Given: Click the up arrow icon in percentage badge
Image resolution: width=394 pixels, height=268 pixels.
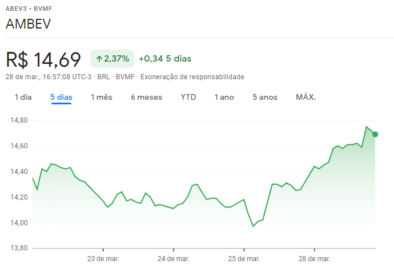Looking at the screenshot, I should click(99, 59).
